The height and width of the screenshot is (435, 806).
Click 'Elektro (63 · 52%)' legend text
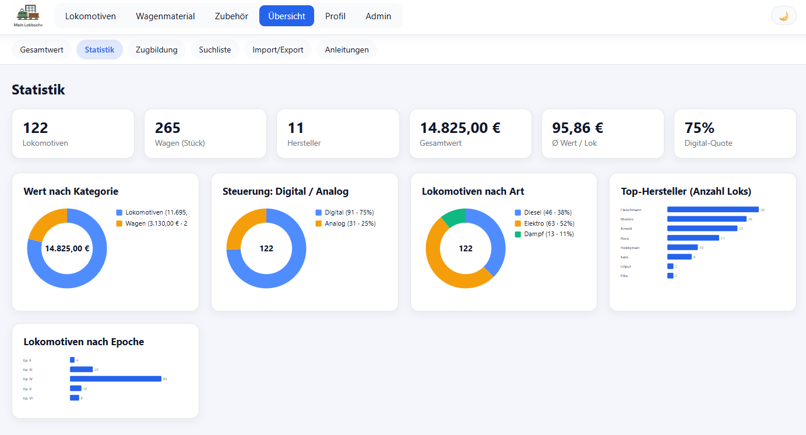click(x=549, y=223)
